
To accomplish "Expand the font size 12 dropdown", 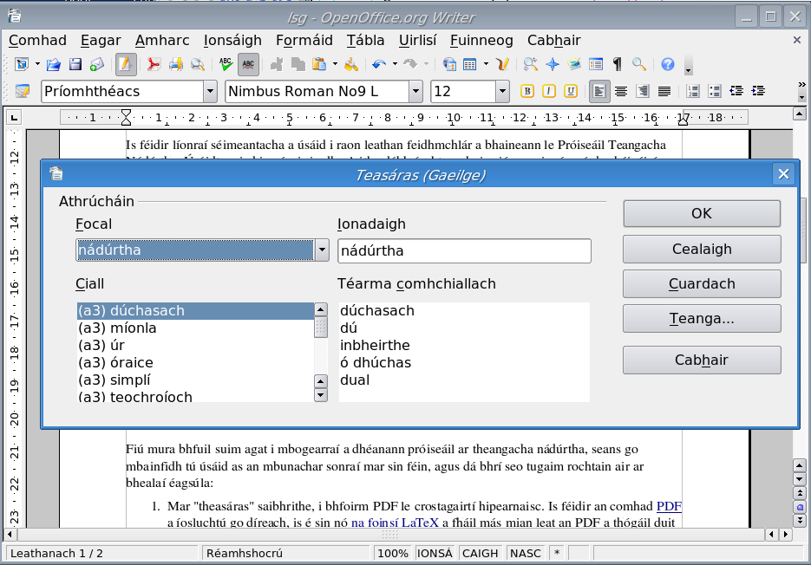I will click(x=502, y=92).
